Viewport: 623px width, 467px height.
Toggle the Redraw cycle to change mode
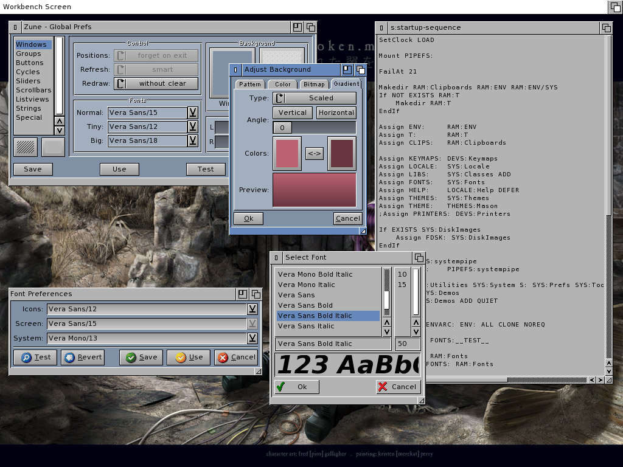click(x=156, y=83)
